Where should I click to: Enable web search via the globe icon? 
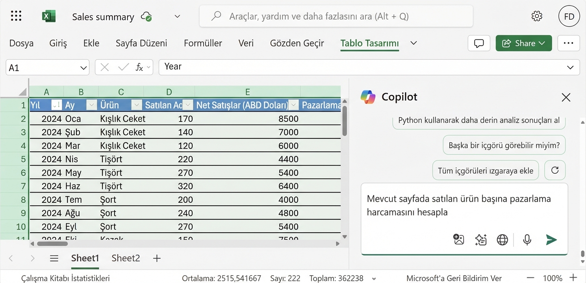pos(502,239)
